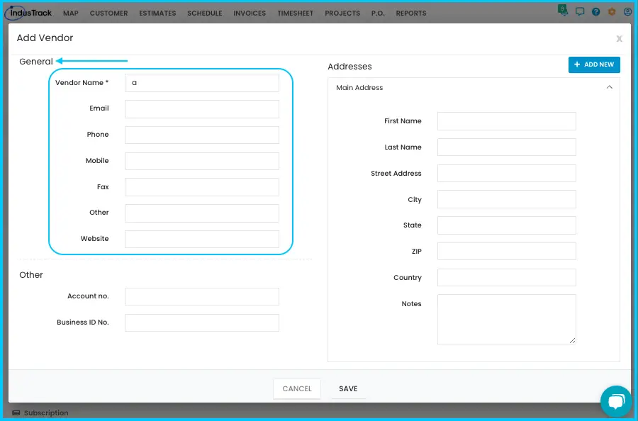The image size is (638, 421).
Task: Focus the Email input field
Action: click(x=202, y=109)
